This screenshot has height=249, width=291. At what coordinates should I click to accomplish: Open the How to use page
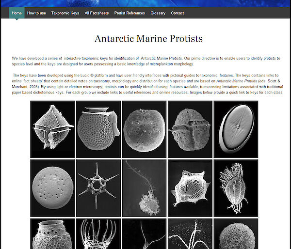point(36,13)
